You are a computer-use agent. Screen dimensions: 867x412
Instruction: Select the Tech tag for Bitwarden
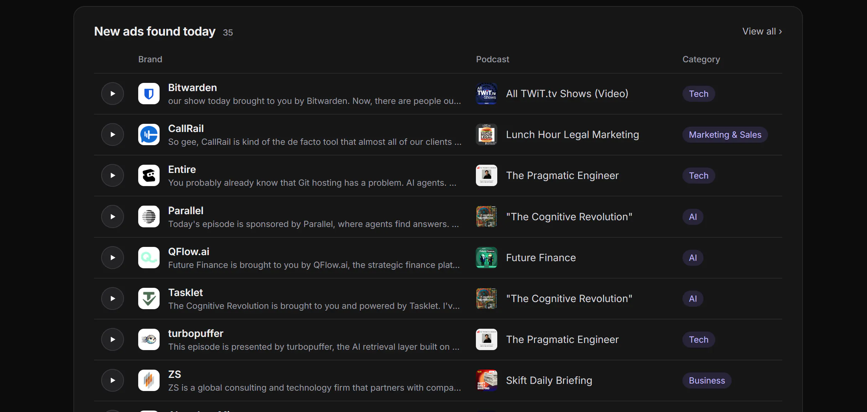(x=699, y=94)
